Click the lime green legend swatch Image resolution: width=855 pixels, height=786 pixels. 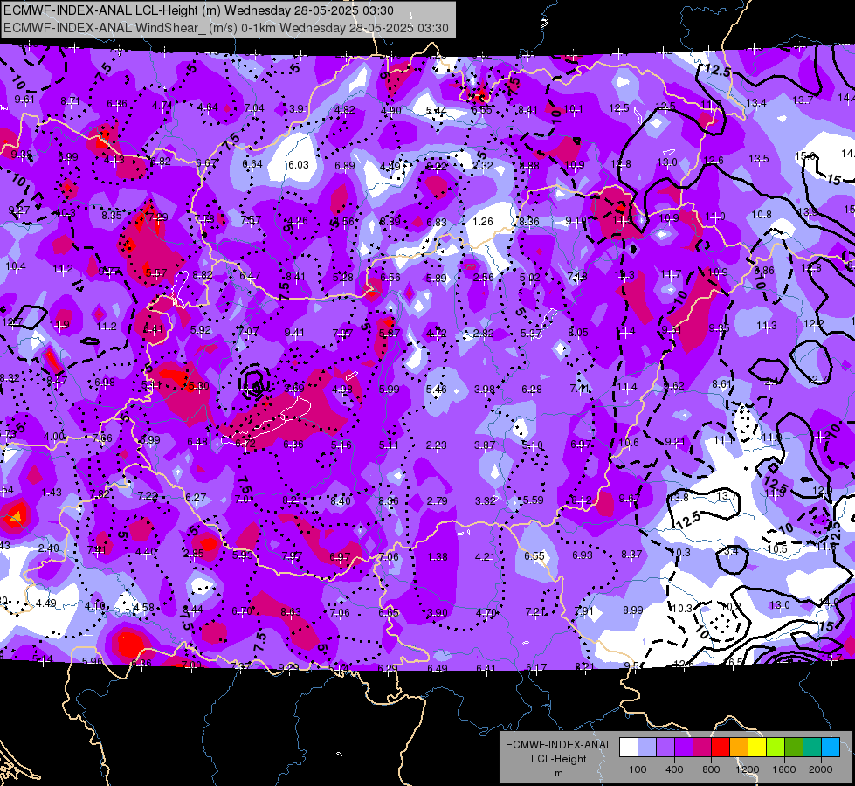(x=776, y=748)
